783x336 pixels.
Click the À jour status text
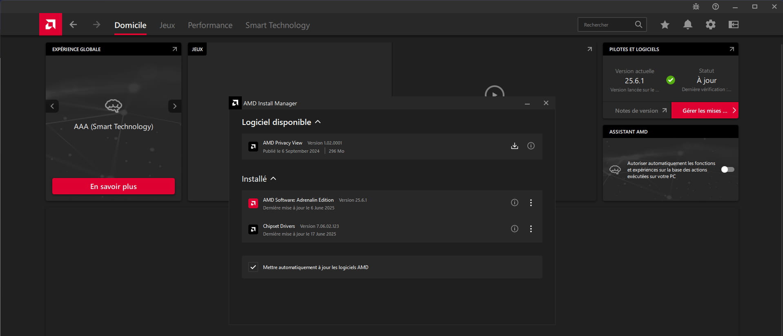707,80
